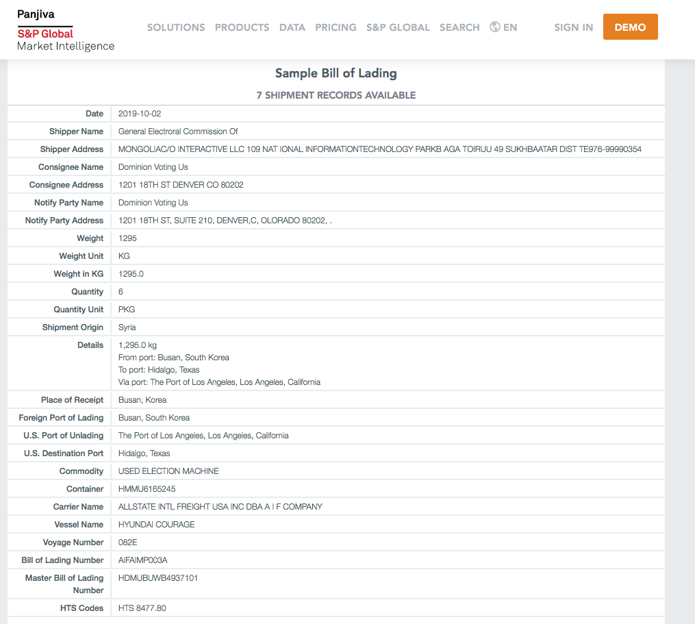Click U.S. Destination Port value 'Hidalgo, Texas'
Image resolution: width=695 pixels, height=624 pixels.
point(144,453)
